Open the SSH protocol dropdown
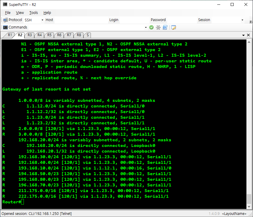The image size is (253, 217). click(42, 20)
